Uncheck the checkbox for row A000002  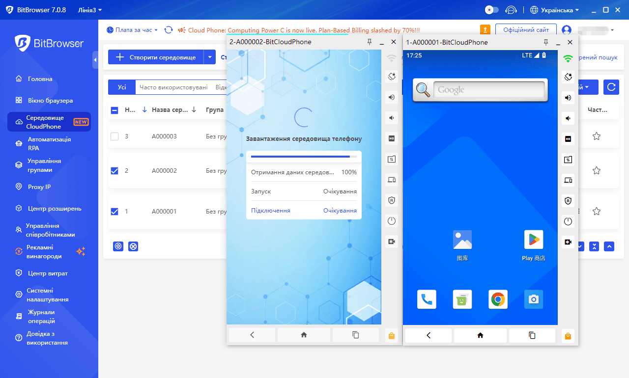click(x=114, y=171)
